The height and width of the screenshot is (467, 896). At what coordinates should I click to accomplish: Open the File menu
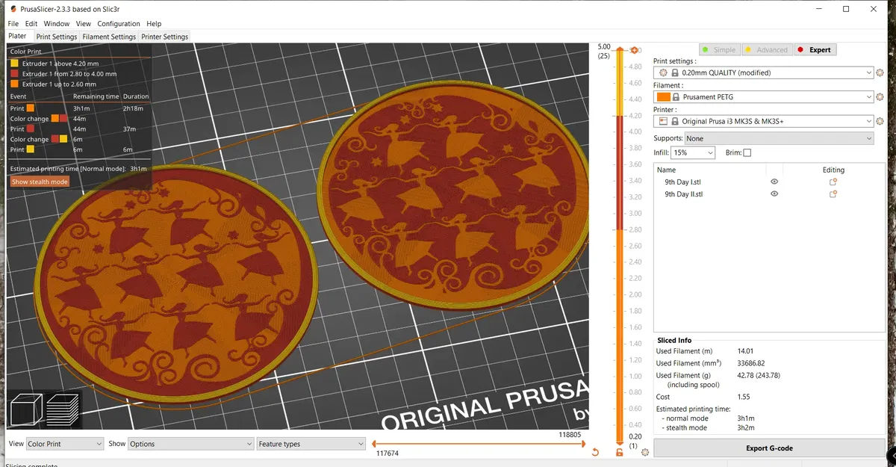pyautogui.click(x=13, y=24)
